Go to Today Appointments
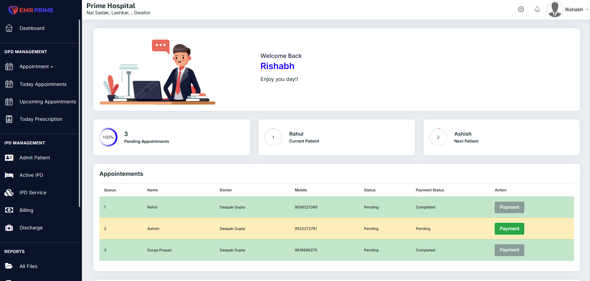This screenshot has width=590, height=281. [43, 84]
